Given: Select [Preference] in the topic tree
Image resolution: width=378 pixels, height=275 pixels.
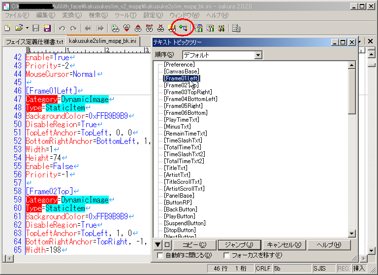Looking at the screenshot, I should [179, 65].
